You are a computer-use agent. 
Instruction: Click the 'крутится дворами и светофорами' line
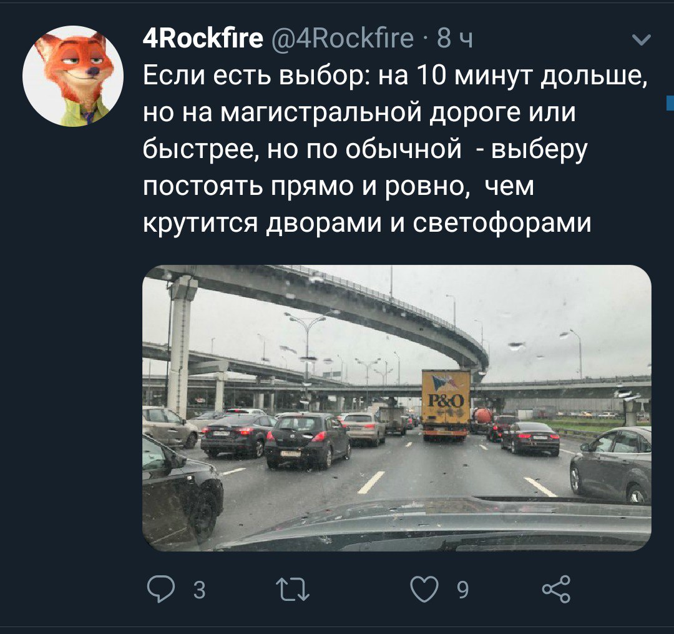[367, 223]
